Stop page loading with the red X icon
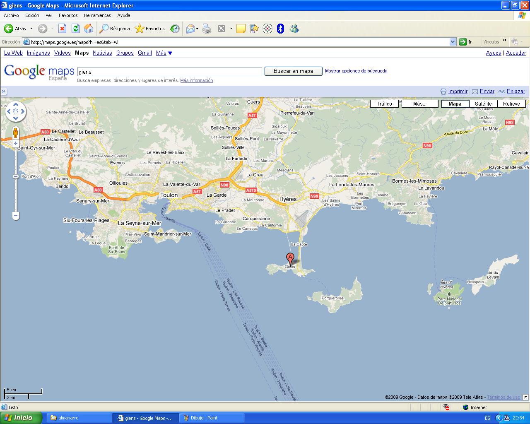The height and width of the screenshot is (424, 530). pyautogui.click(x=62, y=29)
